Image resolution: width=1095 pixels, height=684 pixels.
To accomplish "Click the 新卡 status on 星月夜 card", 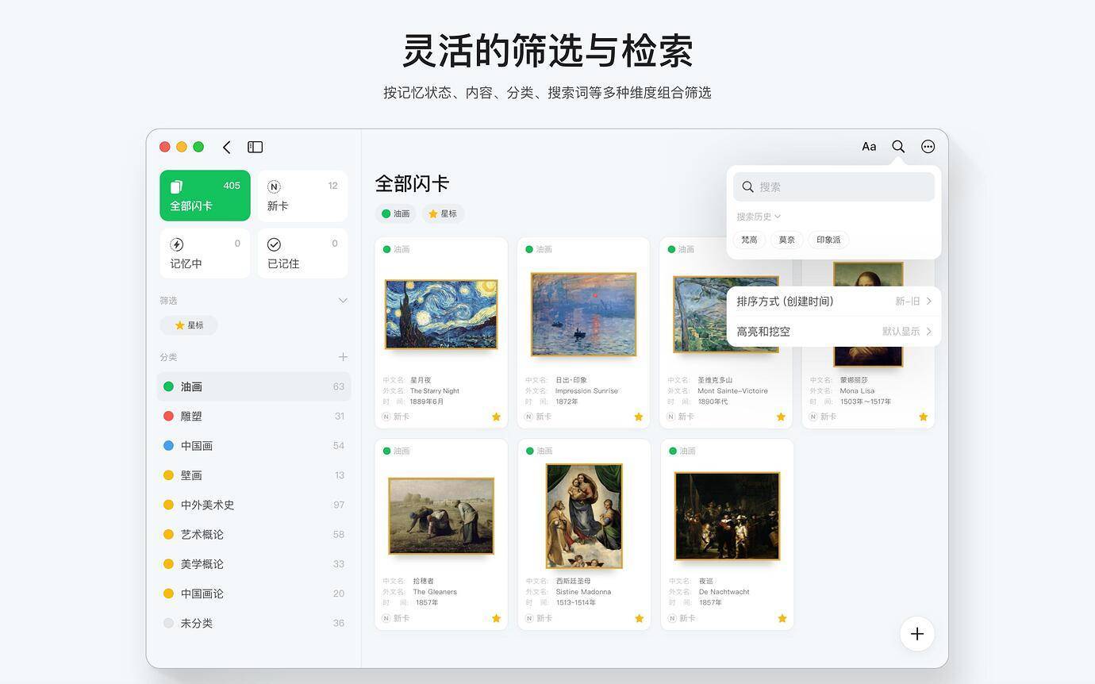I will [x=396, y=417].
